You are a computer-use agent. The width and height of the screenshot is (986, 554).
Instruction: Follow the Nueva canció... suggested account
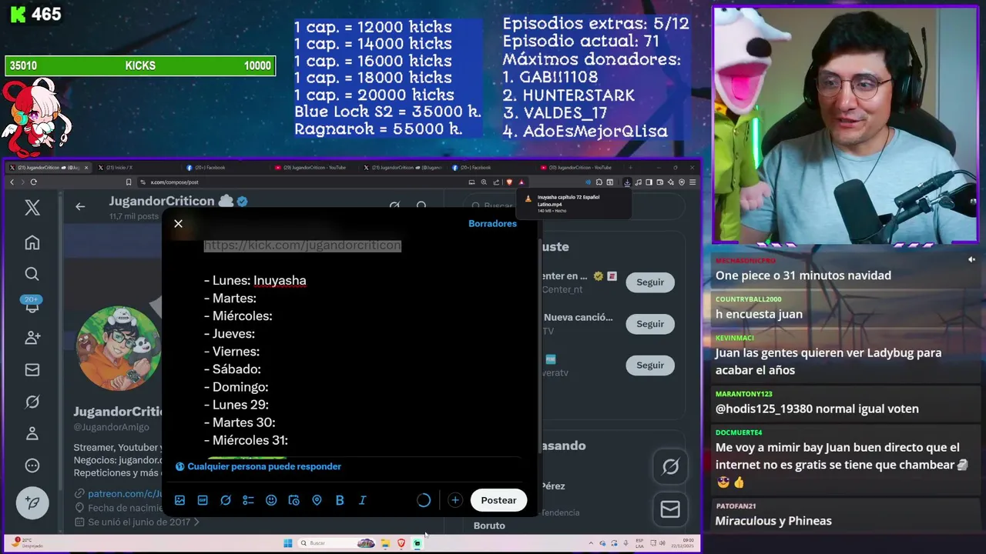click(x=650, y=324)
